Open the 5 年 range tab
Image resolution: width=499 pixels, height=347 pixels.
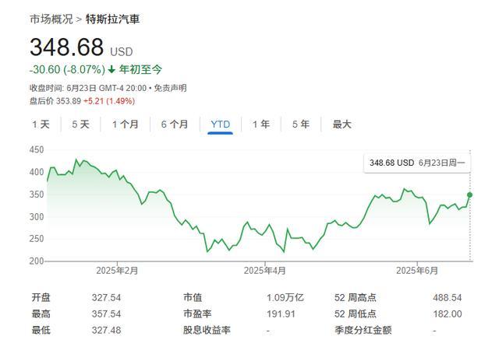[301, 124]
